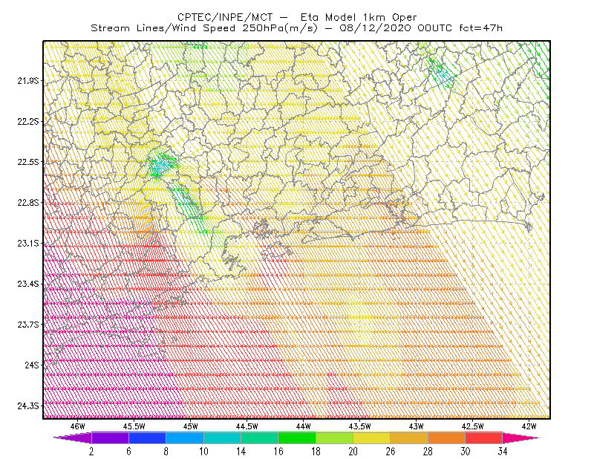Click the colorbar value '10'
594x459 pixels.
[x=203, y=452]
